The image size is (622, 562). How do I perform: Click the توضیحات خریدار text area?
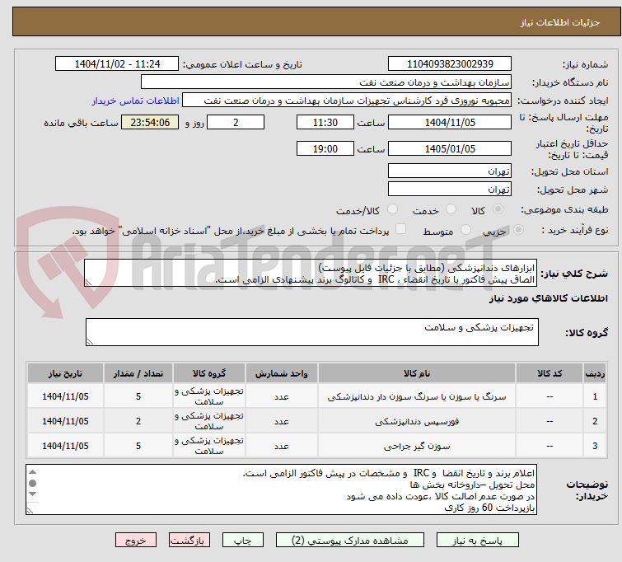tap(281, 489)
